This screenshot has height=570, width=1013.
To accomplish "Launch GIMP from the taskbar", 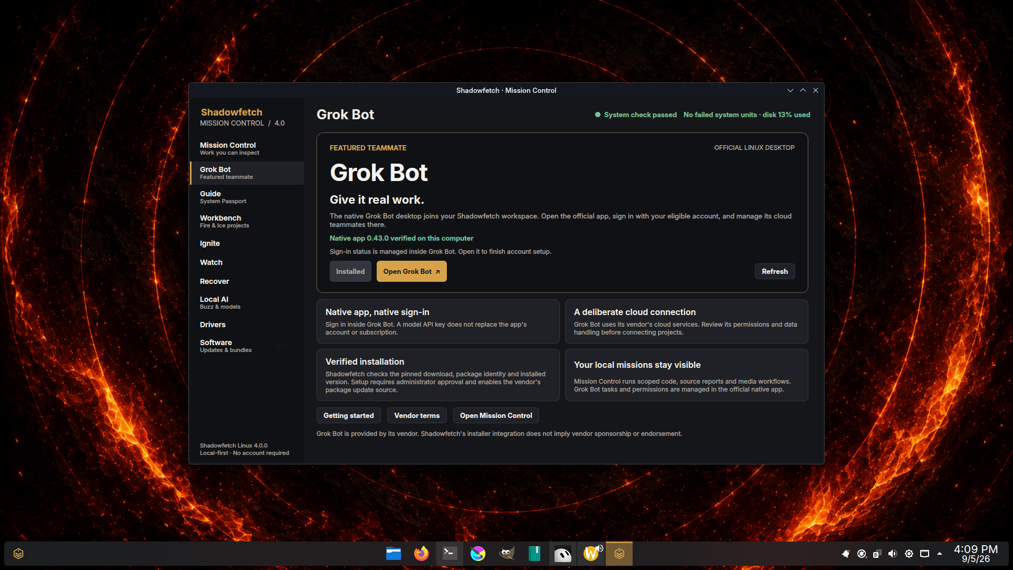I will click(x=506, y=554).
